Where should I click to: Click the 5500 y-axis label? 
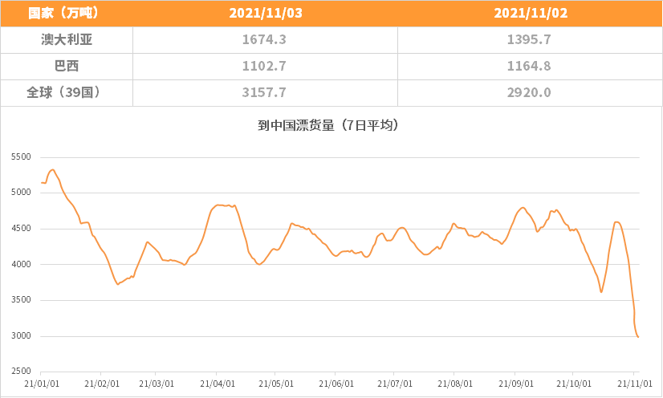pyautogui.click(x=21, y=156)
